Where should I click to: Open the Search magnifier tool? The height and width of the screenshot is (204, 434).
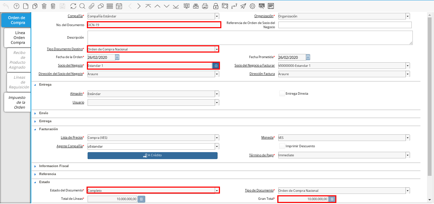(x=82, y=6)
